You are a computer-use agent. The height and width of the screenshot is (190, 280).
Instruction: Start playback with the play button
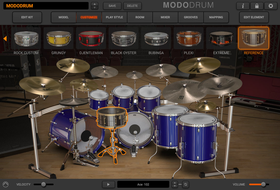pyautogui.click(x=108, y=184)
